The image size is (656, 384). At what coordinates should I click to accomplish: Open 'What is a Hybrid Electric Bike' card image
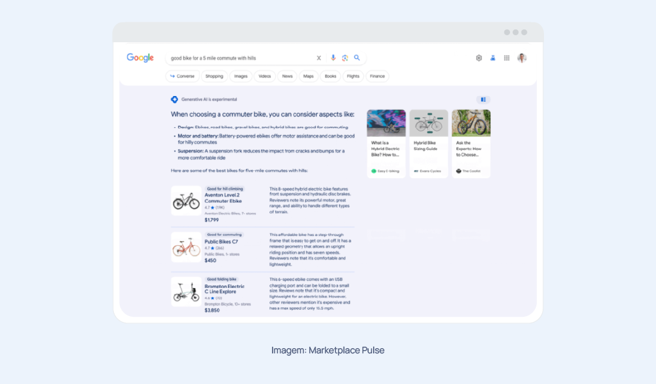[386, 123]
